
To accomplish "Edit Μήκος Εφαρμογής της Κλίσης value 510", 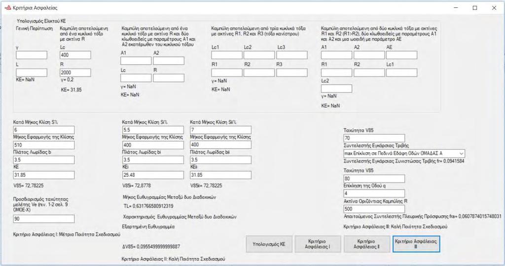I will (44, 145).
